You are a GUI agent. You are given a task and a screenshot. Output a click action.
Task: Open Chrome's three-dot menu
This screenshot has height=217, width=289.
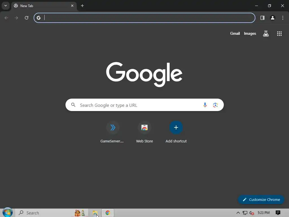tap(283, 18)
